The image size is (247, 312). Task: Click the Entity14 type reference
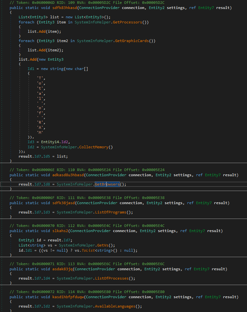point(47,142)
